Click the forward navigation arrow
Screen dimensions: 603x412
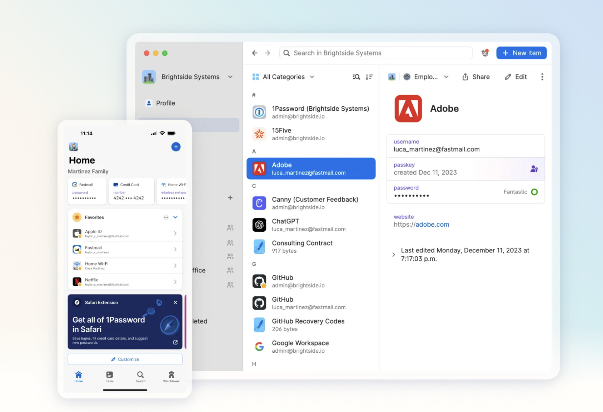[x=268, y=53]
